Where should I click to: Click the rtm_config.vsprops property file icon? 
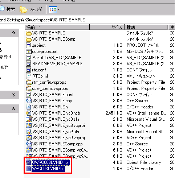[29, 82]
